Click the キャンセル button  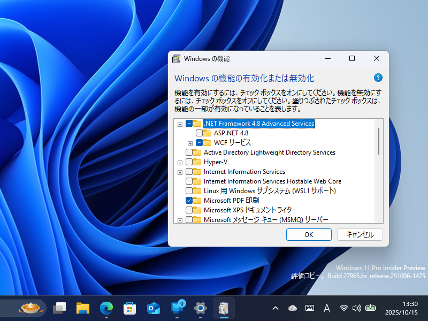click(x=359, y=234)
